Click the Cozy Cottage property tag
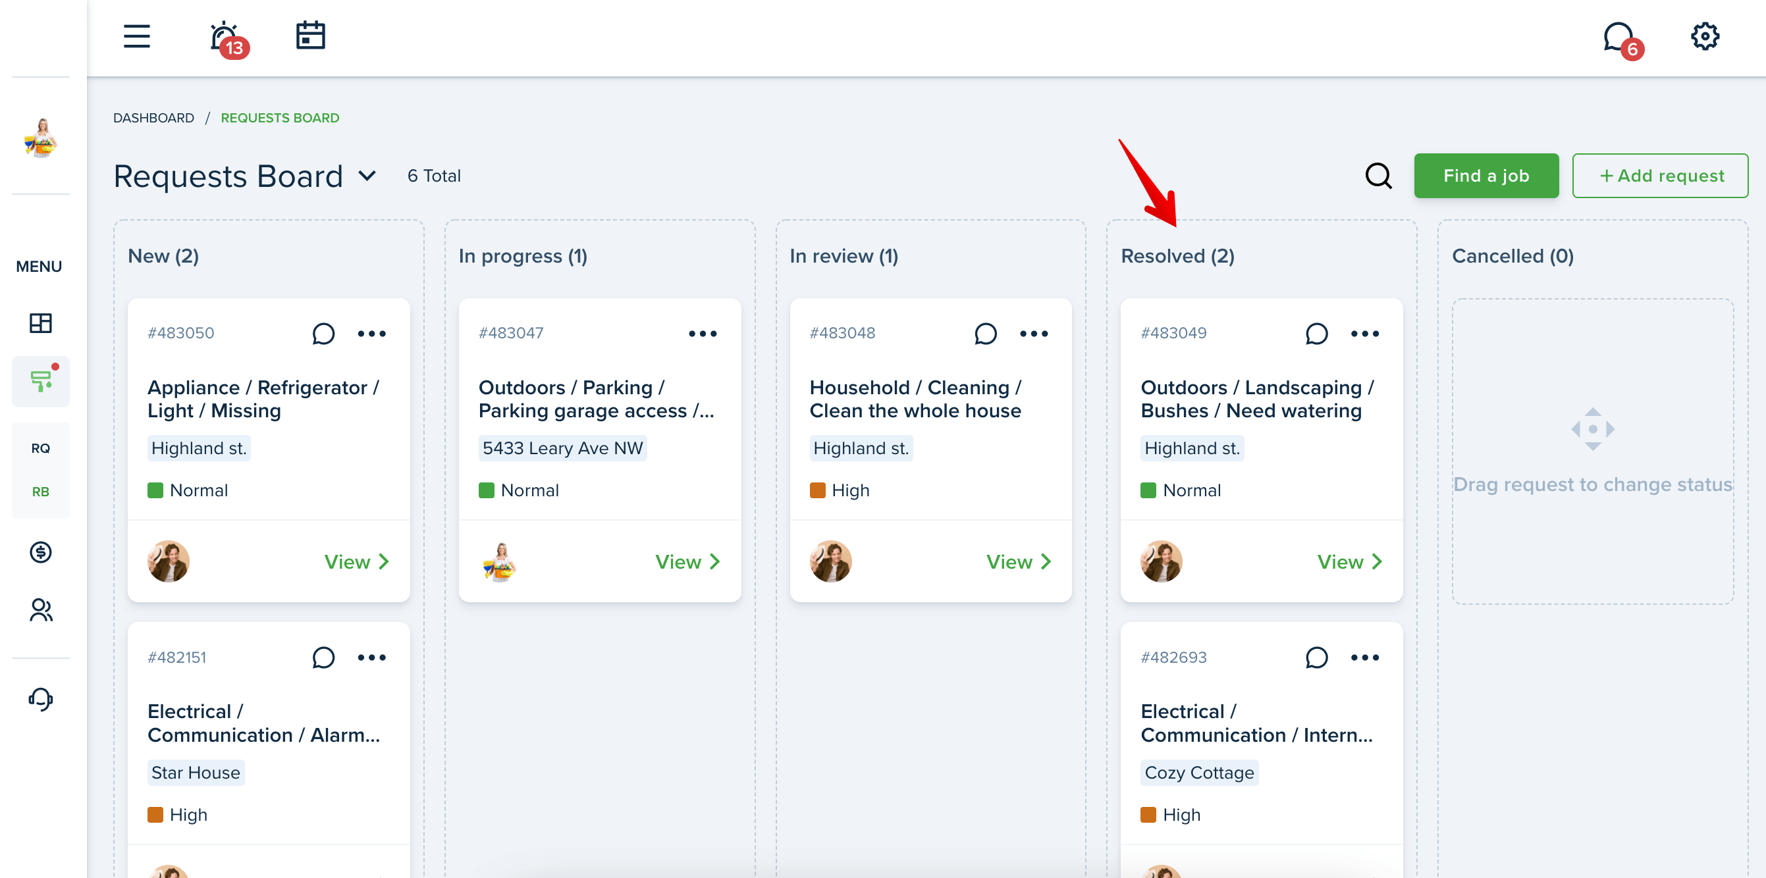Screen dimensions: 1766x878 coord(1200,773)
